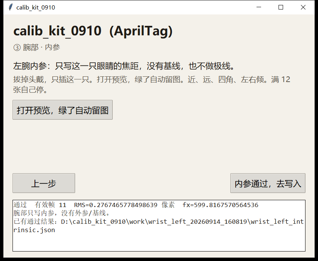The height and width of the screenshot is (261, 318).
Task: Maximize the calib_kit_0910 window
Action: [x=281, y=7]
